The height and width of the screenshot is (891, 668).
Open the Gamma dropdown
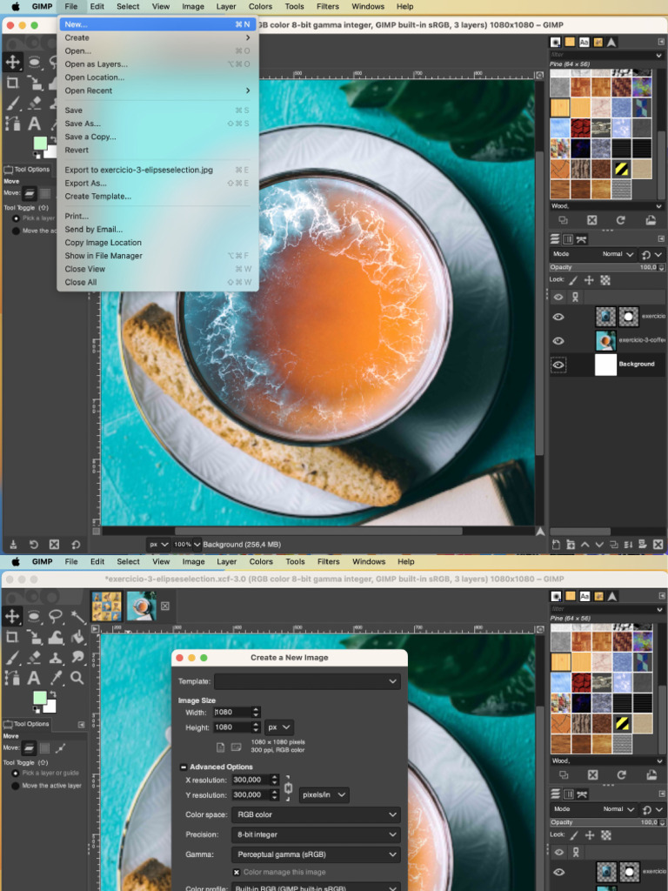(316, 854)
